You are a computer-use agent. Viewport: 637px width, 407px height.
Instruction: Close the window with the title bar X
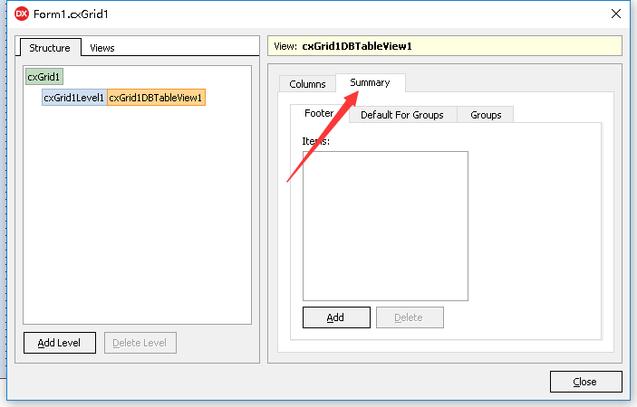(616, 14)
